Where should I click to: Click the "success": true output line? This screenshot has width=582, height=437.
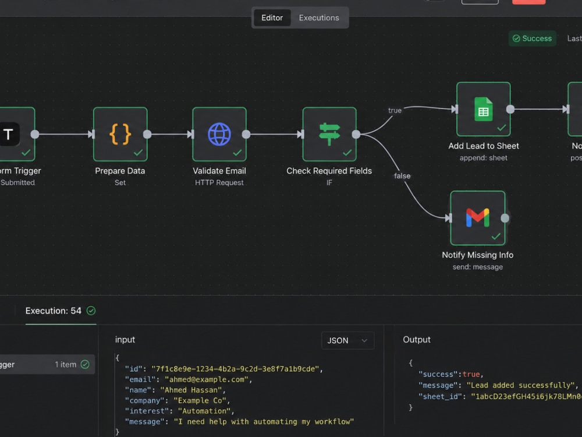(x=451, y=374)
